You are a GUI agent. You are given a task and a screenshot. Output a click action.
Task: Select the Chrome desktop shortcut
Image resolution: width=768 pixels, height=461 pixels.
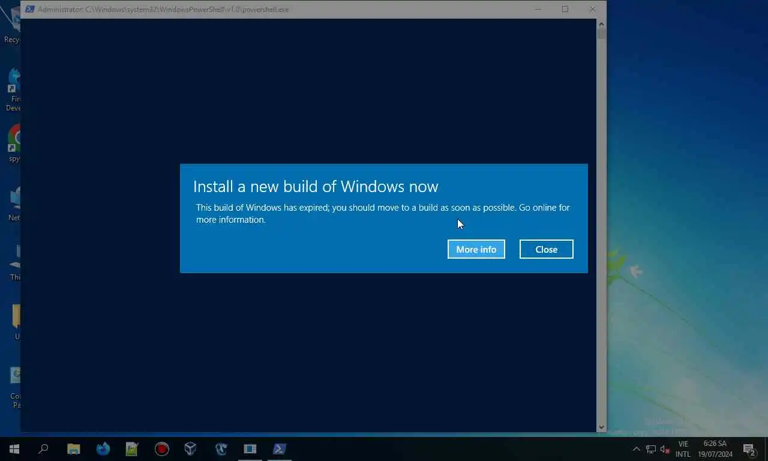click(x=14, y=144)
